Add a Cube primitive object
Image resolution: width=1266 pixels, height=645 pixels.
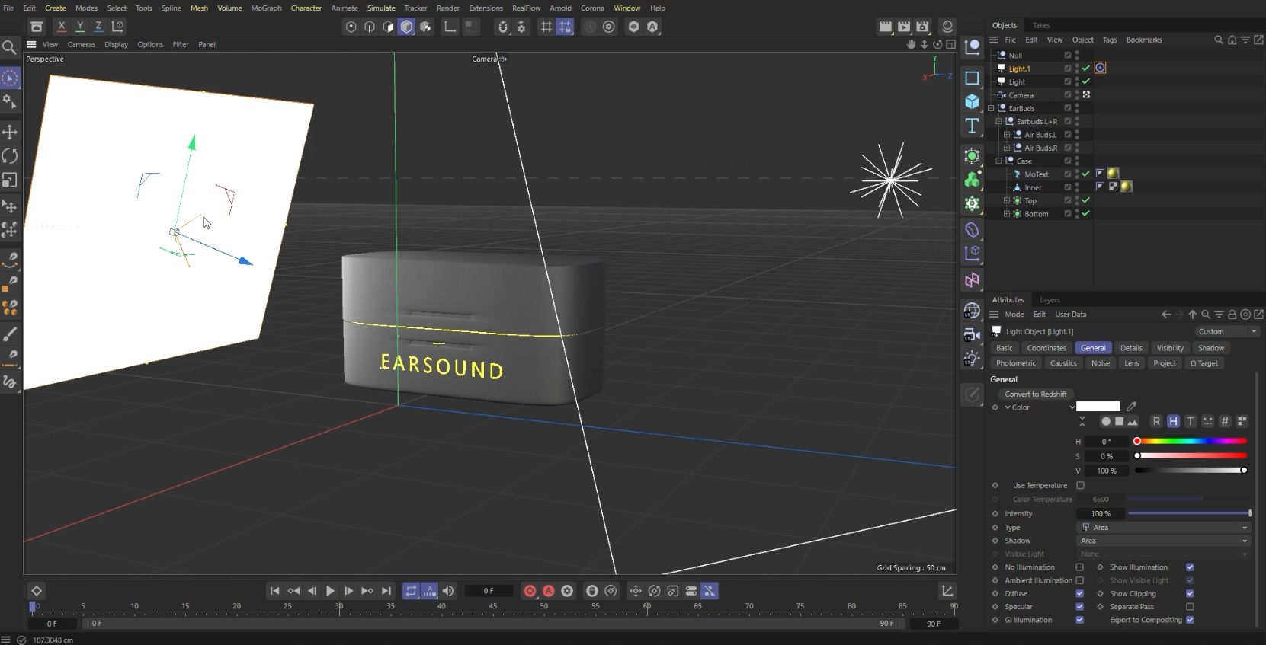[x=972, y=101]
